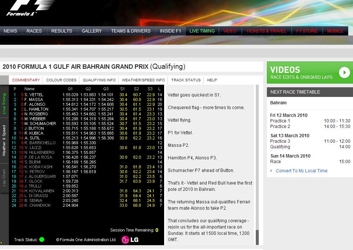Open the TRACK STATUS tab
This screenshot has height=250, width=353.
click(186, 80)
